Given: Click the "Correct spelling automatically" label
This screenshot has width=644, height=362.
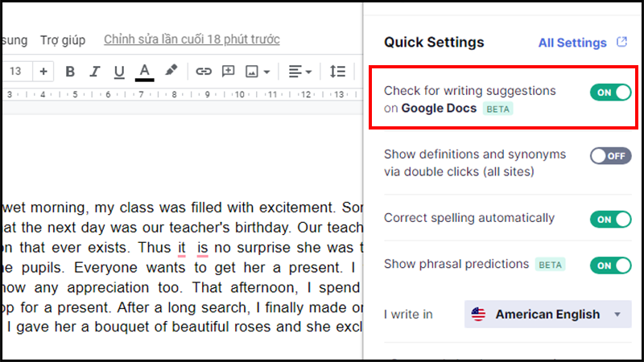Looking at the screenshot, I should pyautogui.click(x=469, y=218).
